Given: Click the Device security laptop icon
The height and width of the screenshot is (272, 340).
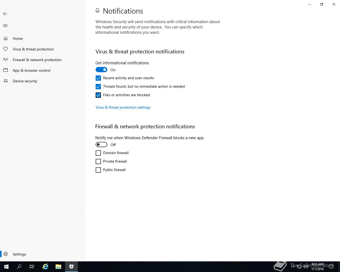Looking at the screenshot, I should 6,81.
